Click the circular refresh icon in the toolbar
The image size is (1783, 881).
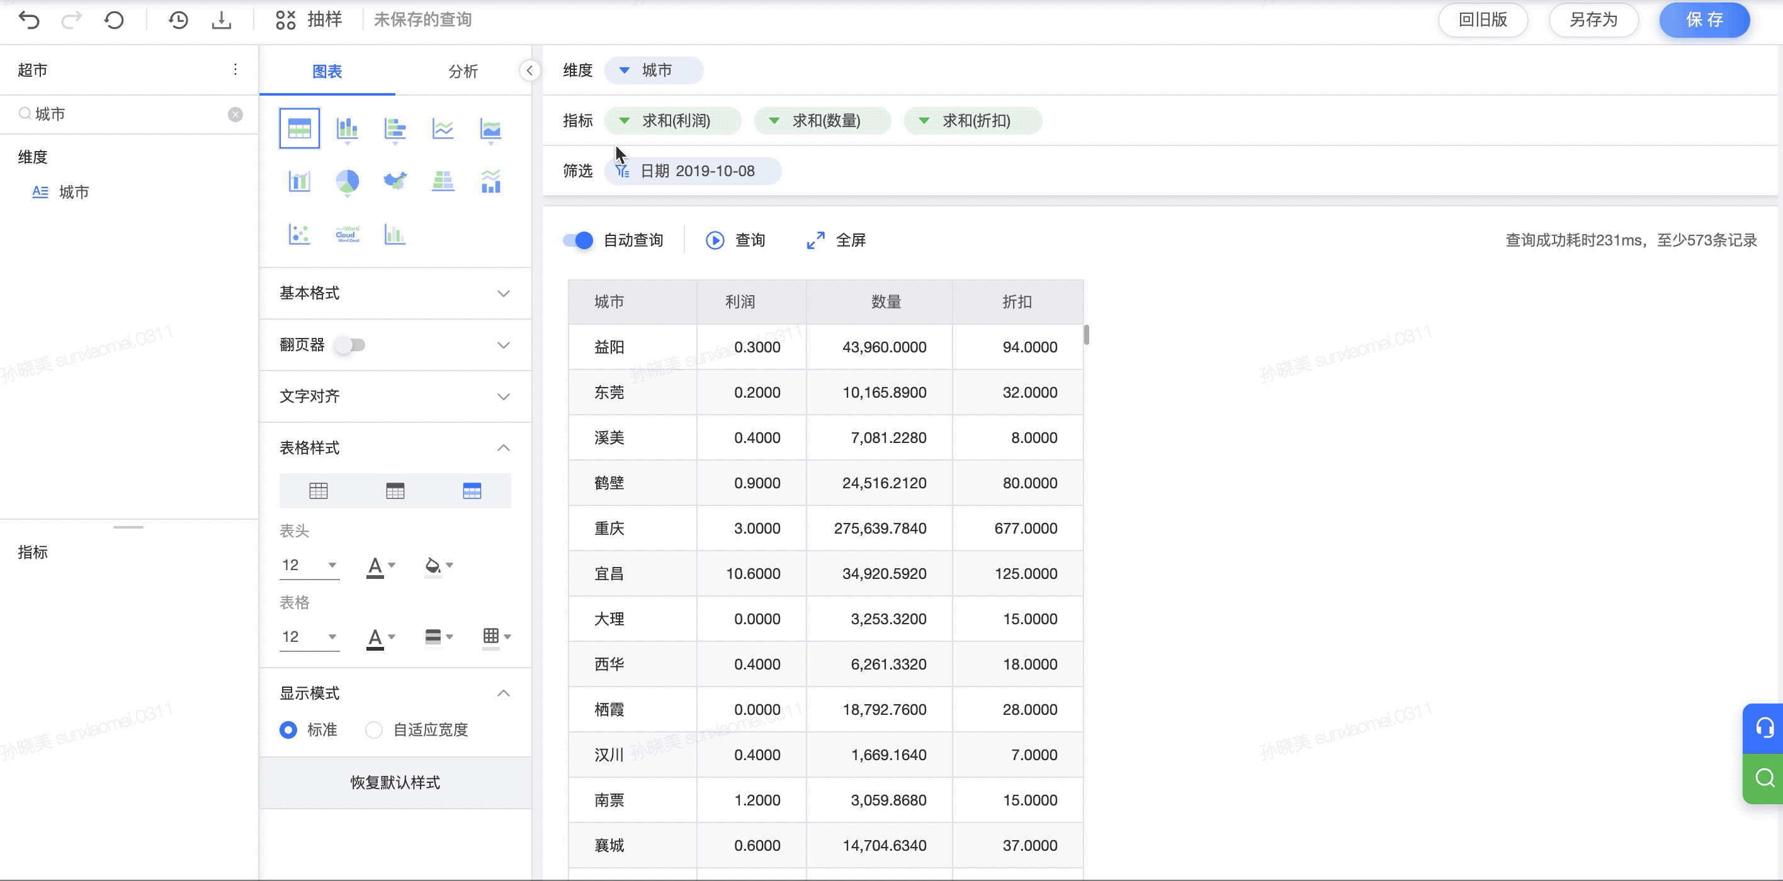[114, 20]
